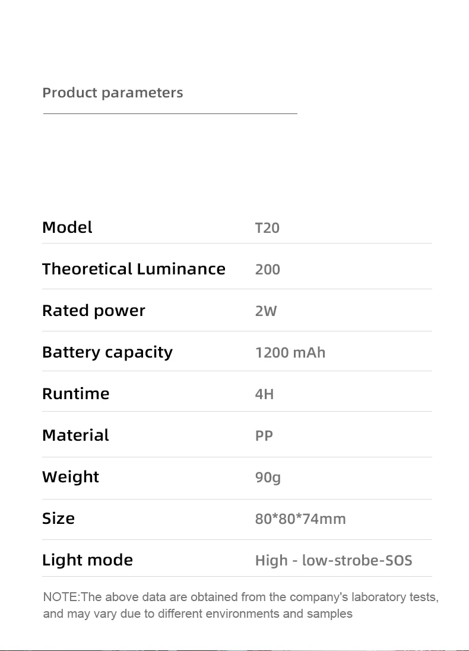This screenshot has height=651, width=469.
Task: Select the Weight label
Action: [x=71, y=476]
